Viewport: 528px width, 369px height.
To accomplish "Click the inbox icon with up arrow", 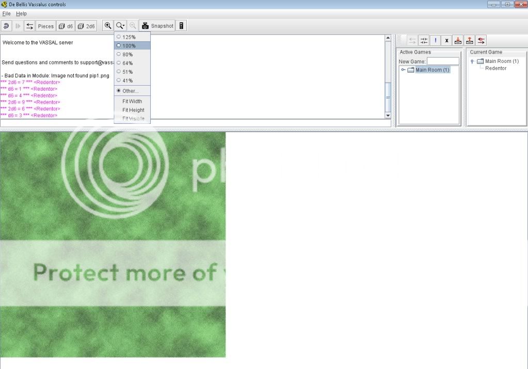I will (x=469, y=41).
